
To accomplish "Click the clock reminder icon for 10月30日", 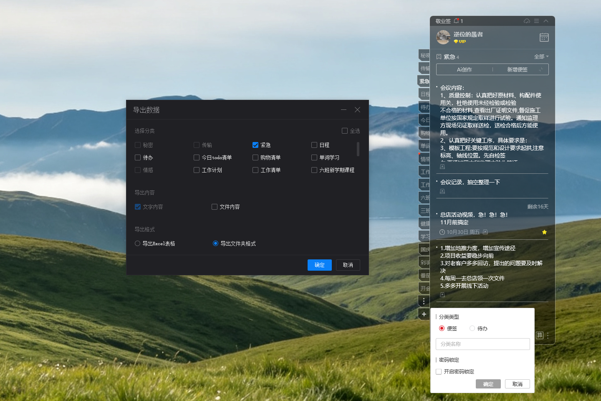I will pyautogui.click(x=442, y=232).
